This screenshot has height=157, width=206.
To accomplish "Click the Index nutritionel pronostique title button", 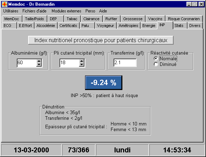I will (x=101, y=40).
